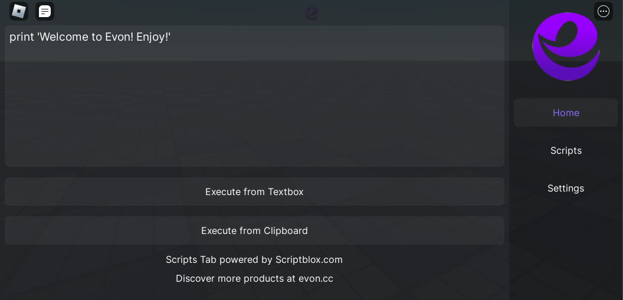Open the Roblox chat icon
Image resolution: width=623 pixels, height=300 pixels.
click(x=45, y=11)
